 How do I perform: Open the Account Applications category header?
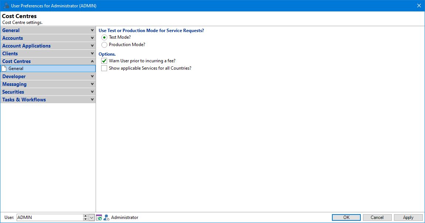[48, 46]
